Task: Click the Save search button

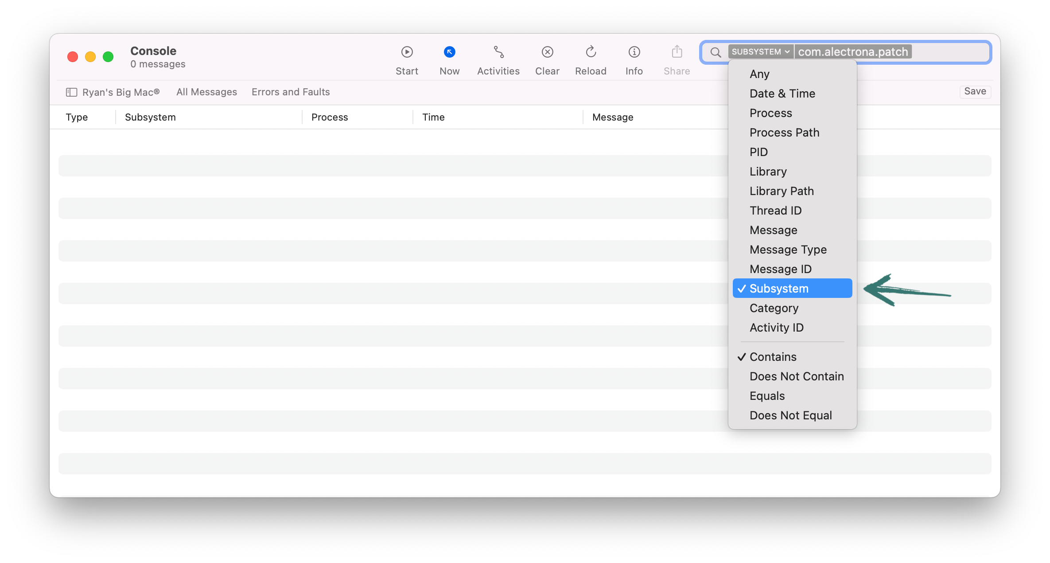Action: coord(975,91)
